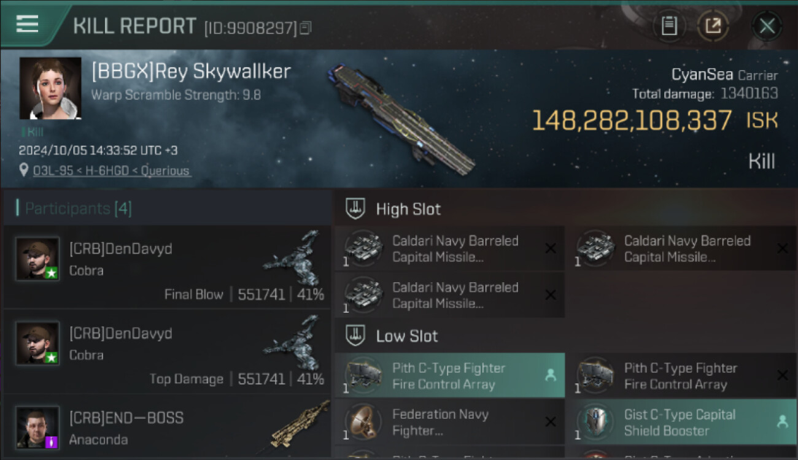The width and height of the screenshot is (798, 460).
Task: Close the kill report window
Action: [767, 26]
